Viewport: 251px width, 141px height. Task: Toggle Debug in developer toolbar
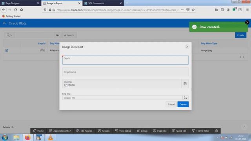click(x=142, y=131)
